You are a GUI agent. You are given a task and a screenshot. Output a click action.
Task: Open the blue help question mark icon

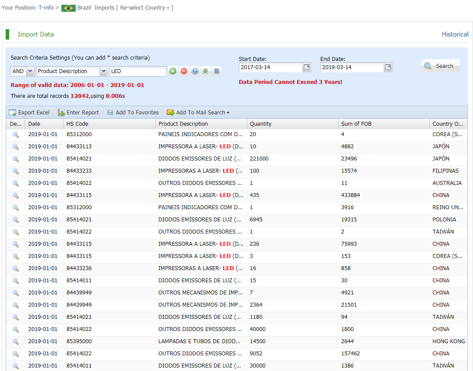click(x=195, y=71)
